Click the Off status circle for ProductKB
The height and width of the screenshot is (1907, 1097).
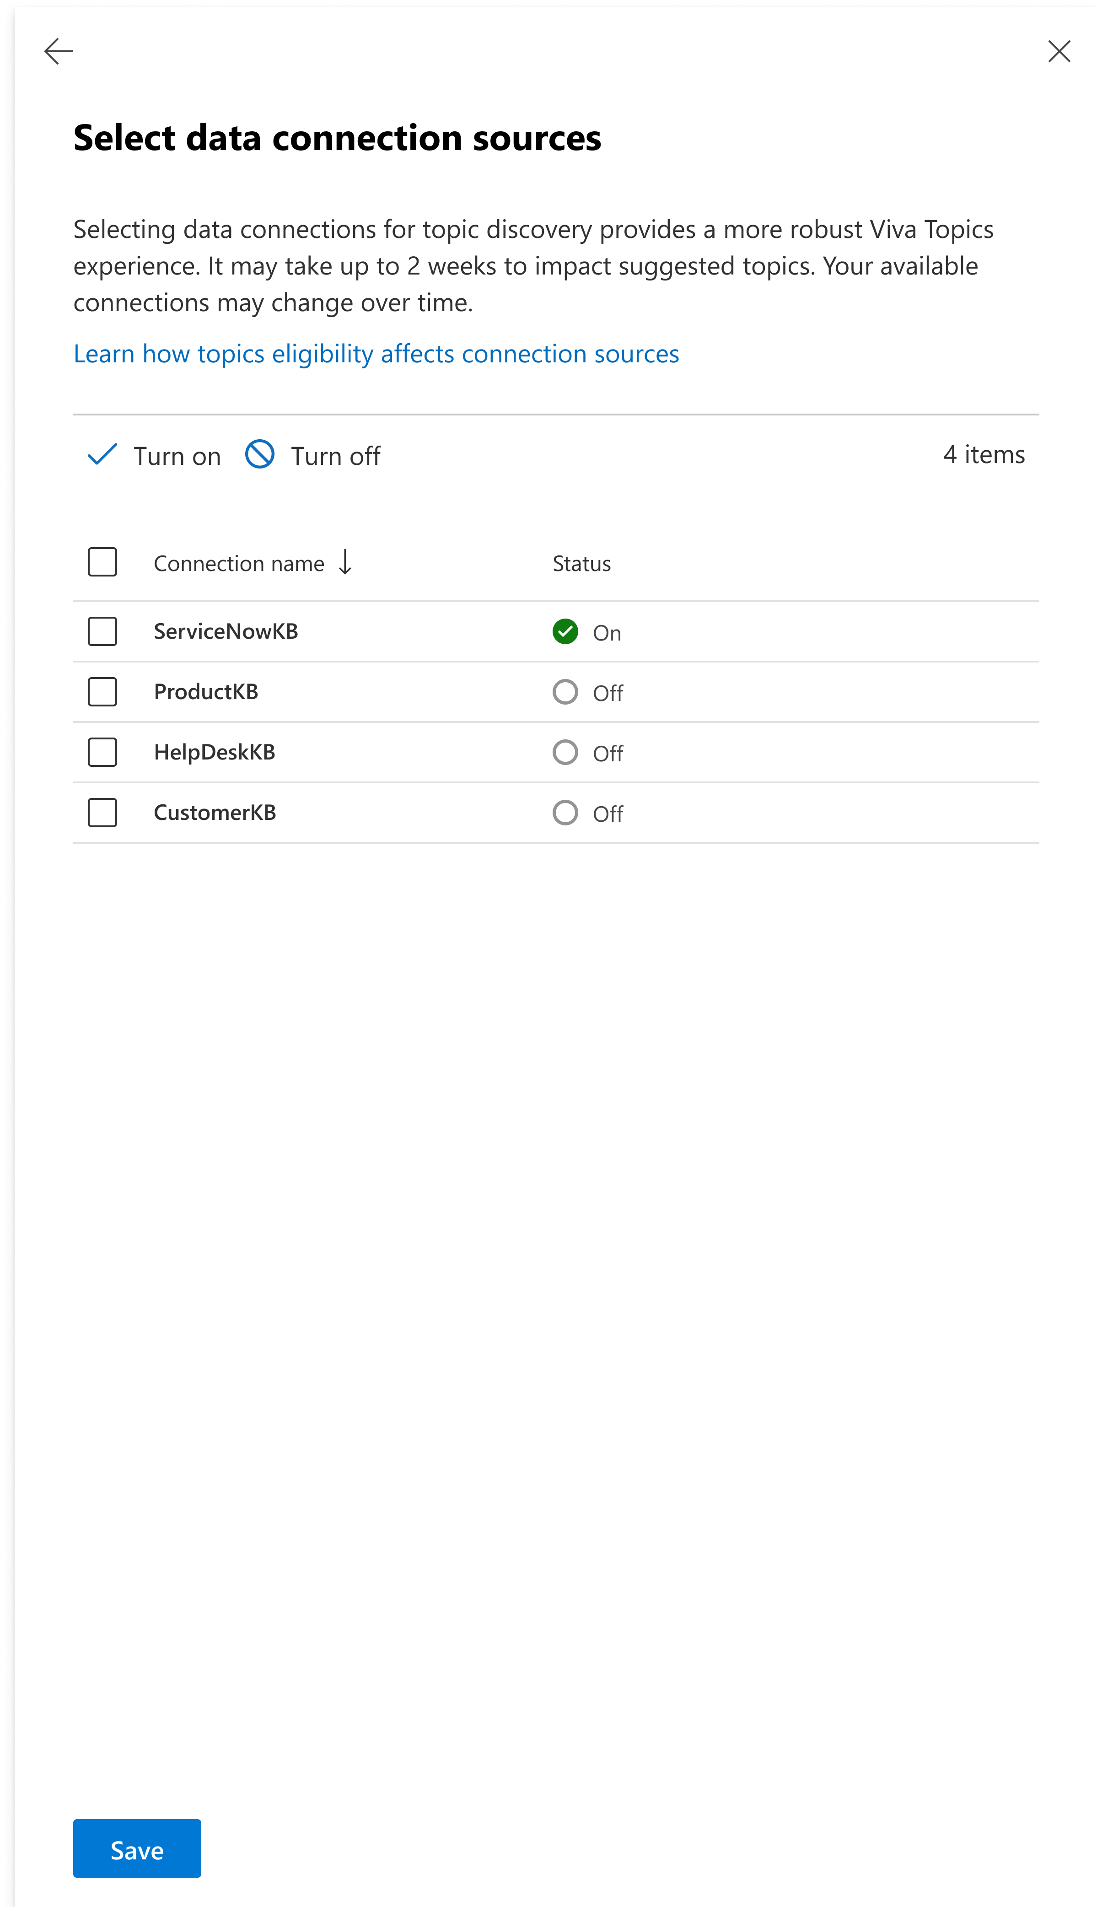[565, 692]
